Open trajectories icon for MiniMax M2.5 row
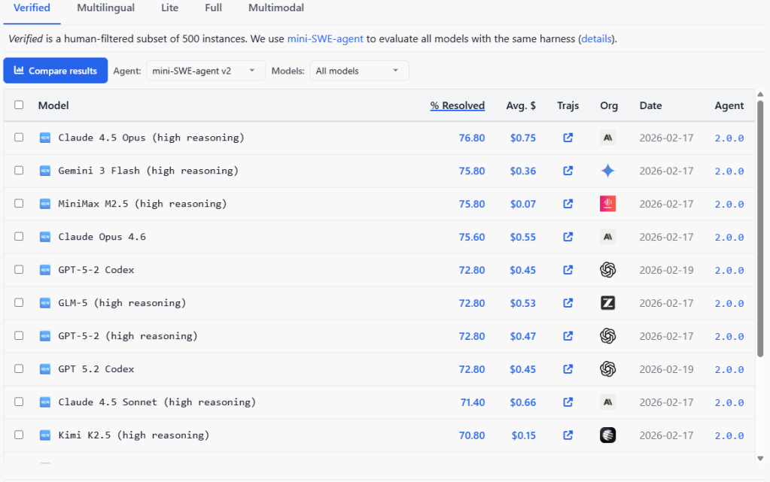Screen dimensions: 770x482 pos(568,204)
